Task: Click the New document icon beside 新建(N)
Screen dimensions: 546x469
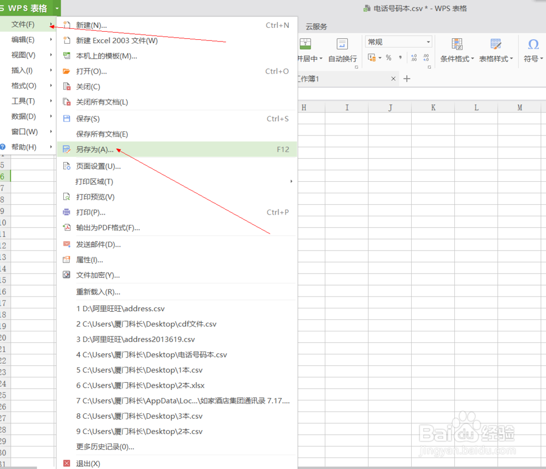Action: pyautogui.click(x=67, y=25)
